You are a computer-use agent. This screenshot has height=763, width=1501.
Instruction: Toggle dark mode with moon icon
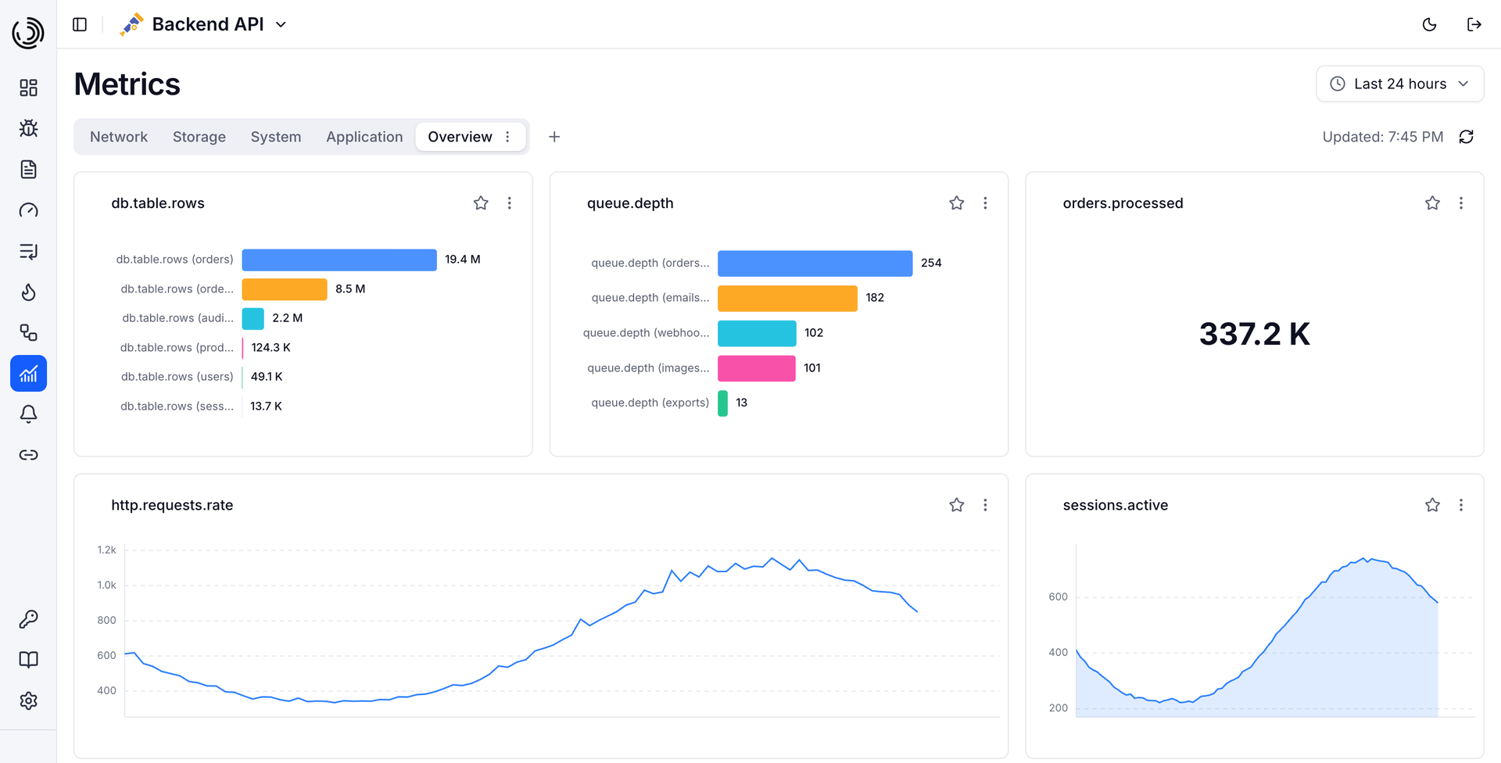coord(1429,24)
